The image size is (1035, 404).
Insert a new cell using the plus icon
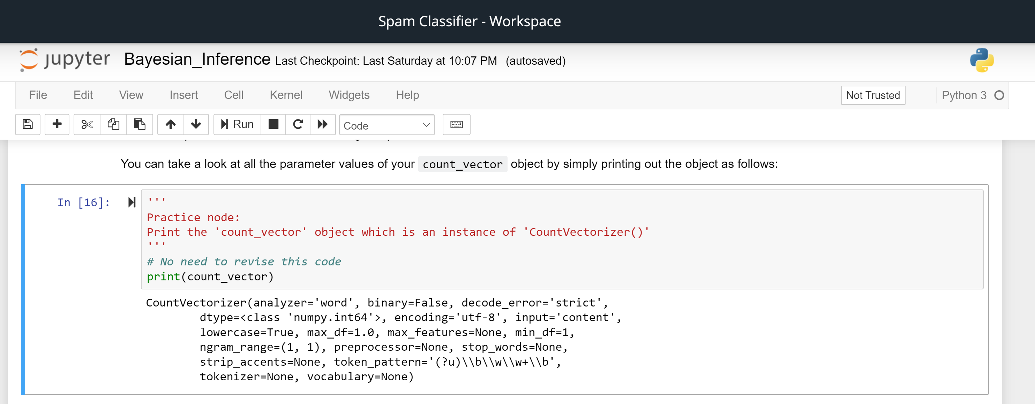pyautogui.click(x=57, y=124)
